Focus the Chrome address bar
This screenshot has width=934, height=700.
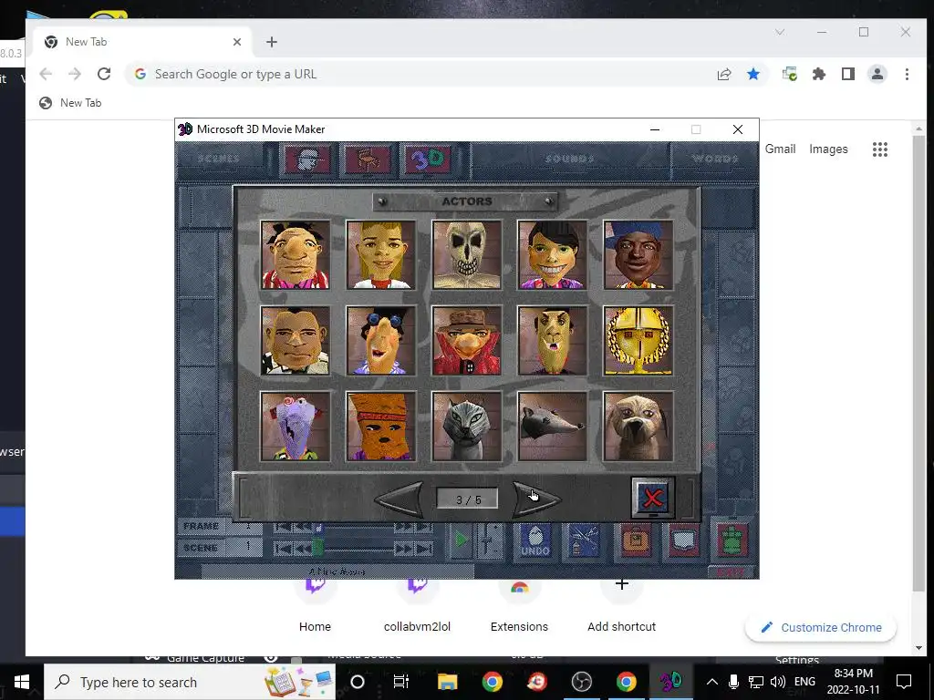[417, 74]
